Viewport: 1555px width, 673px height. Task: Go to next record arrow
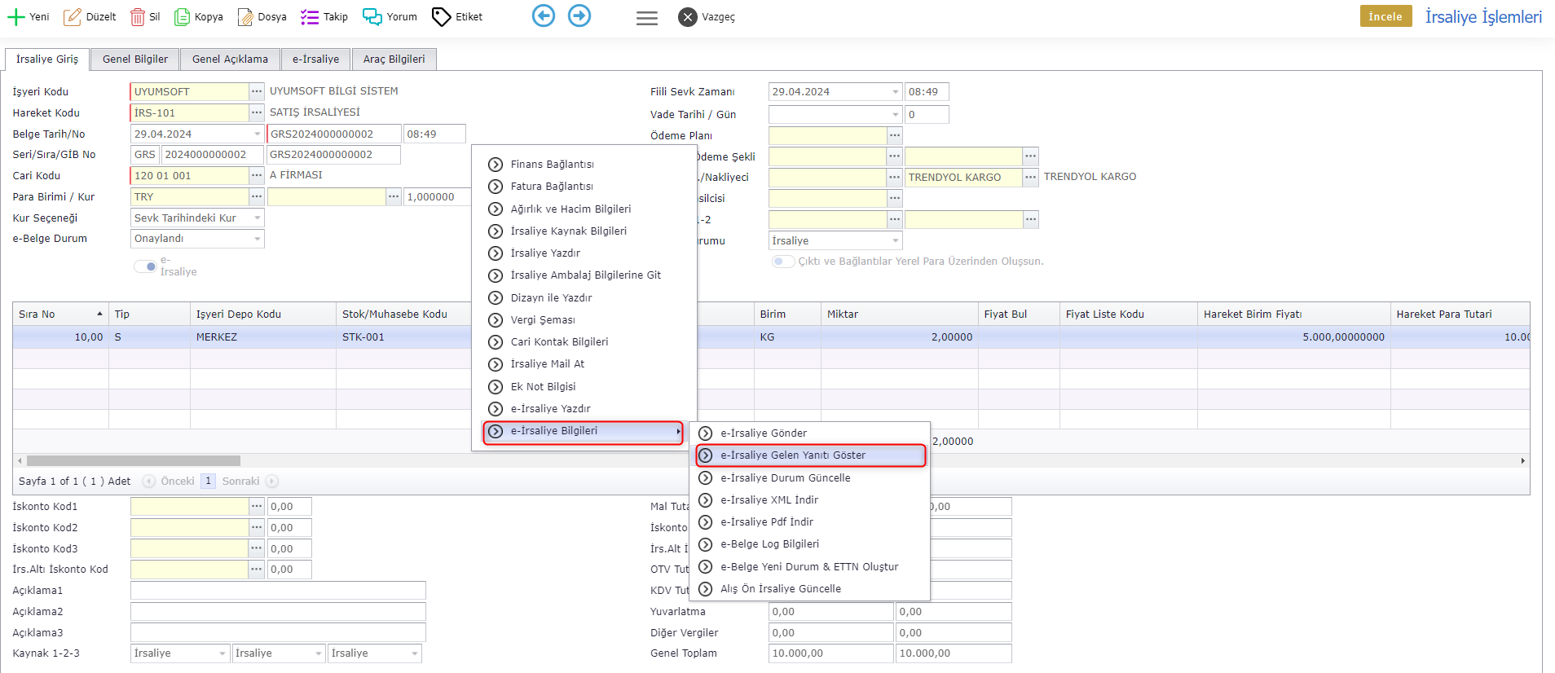point(579,15)
